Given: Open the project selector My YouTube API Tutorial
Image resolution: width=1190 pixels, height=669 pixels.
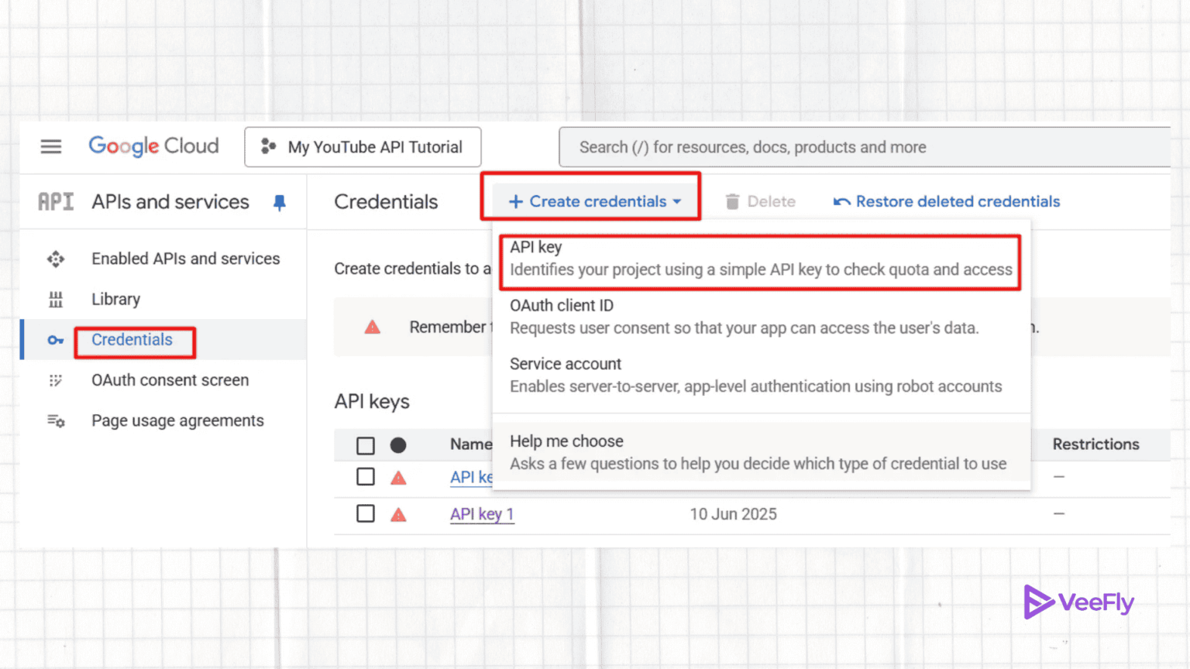Looking at the screenshot, I should pos(363,146).
